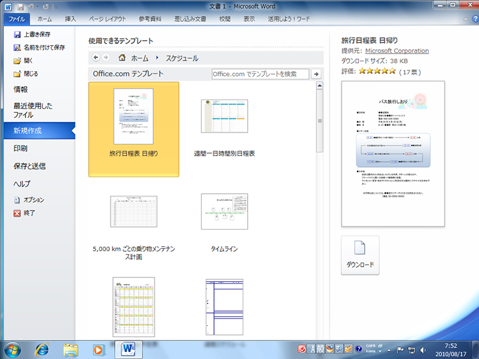
Task: Switch to the ホーム ribbon tab
Action: coord(45,19)
